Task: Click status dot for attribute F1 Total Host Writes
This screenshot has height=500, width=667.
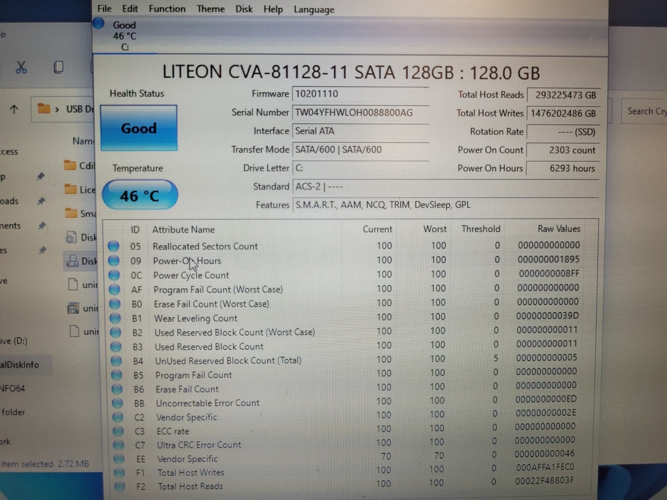Action: pyautogui.click(x=120, y=472)
